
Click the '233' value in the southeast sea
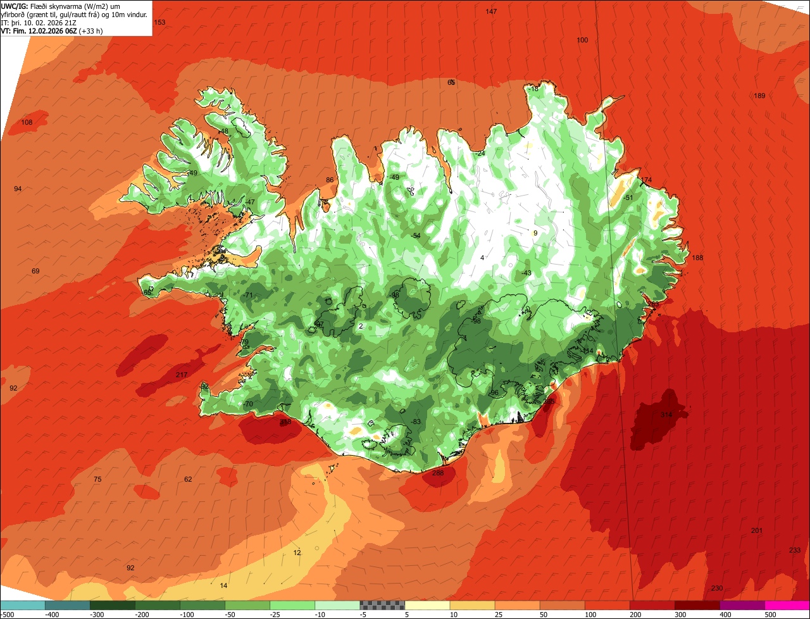click(795, 550)
